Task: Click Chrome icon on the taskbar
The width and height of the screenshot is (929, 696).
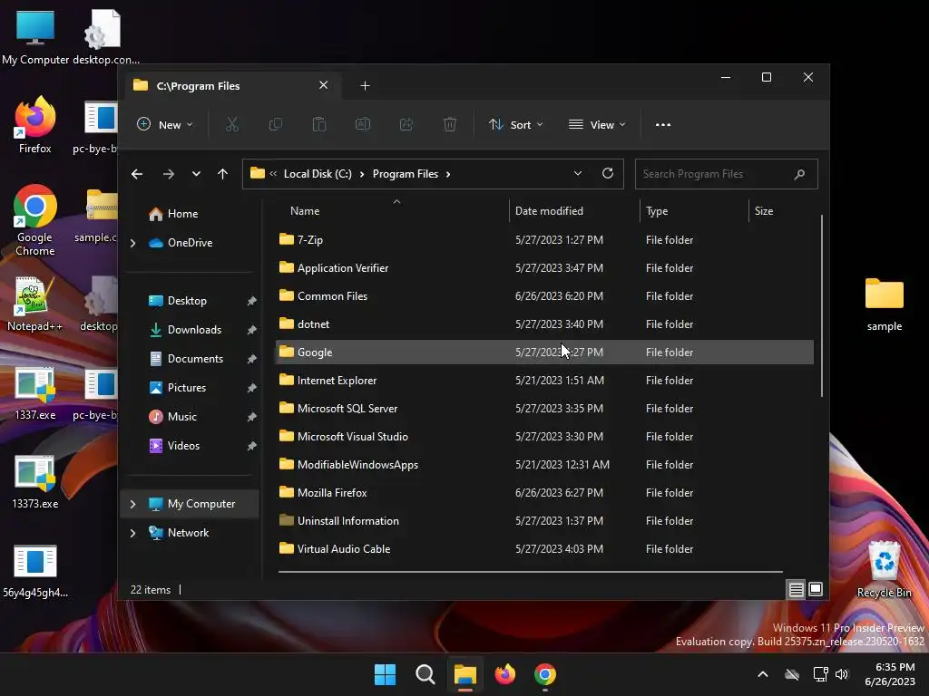Action: pos(545,674)
